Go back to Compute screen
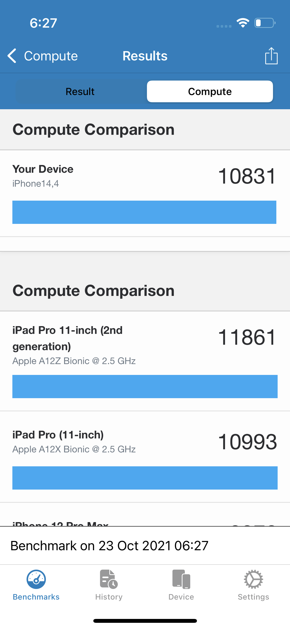 (x=51, y=56)
